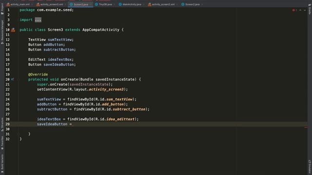Click the sumTextView field declaration

59,40
